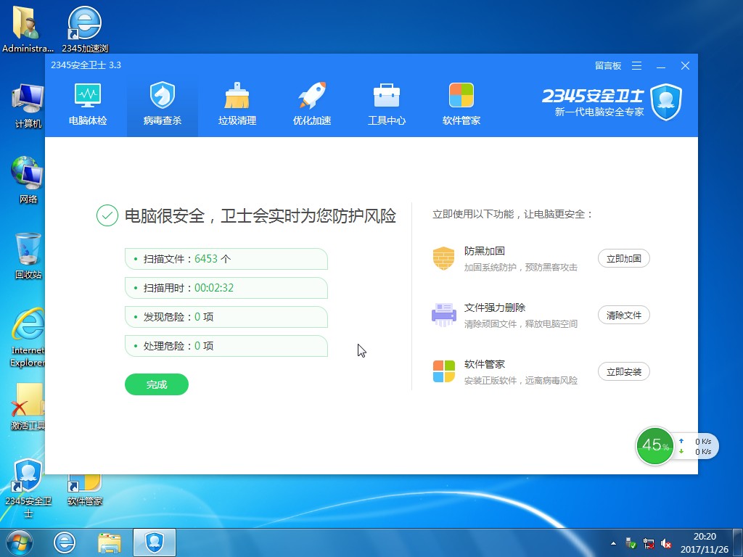Open Administrator folder on desktop
This screenshot has width=743, height=557.
click(28, 29)
